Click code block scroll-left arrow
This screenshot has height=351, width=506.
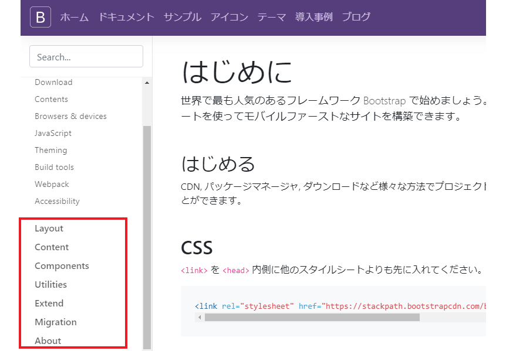(200, 318)
